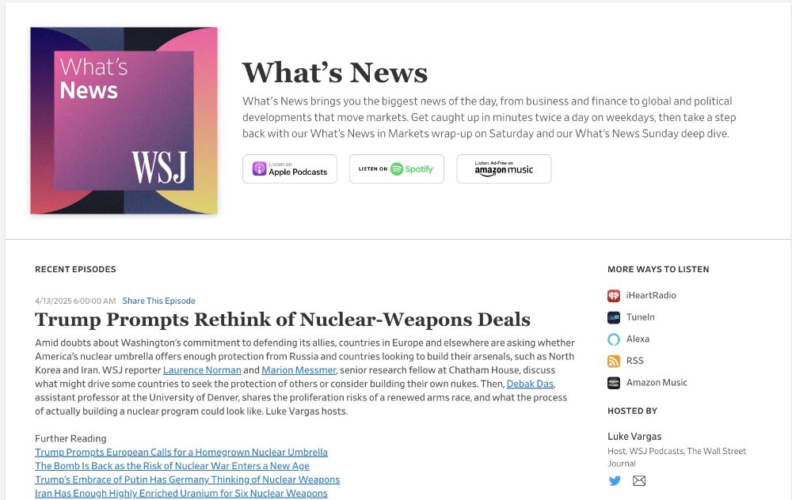Click the iHeartRadio icon
The image size is (792, 500).
click(613, 296)
